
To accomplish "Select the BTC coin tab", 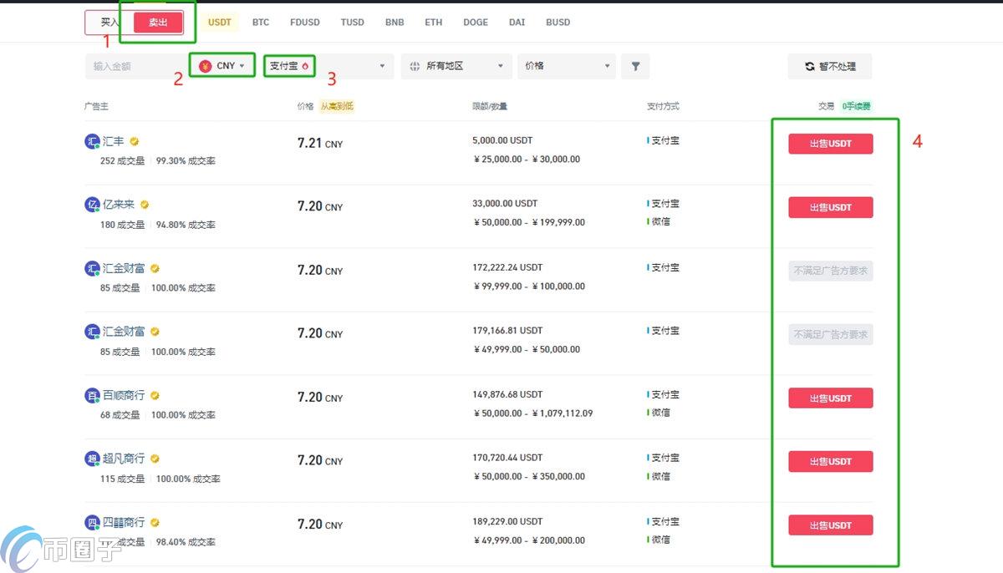I will coord(261,23).
